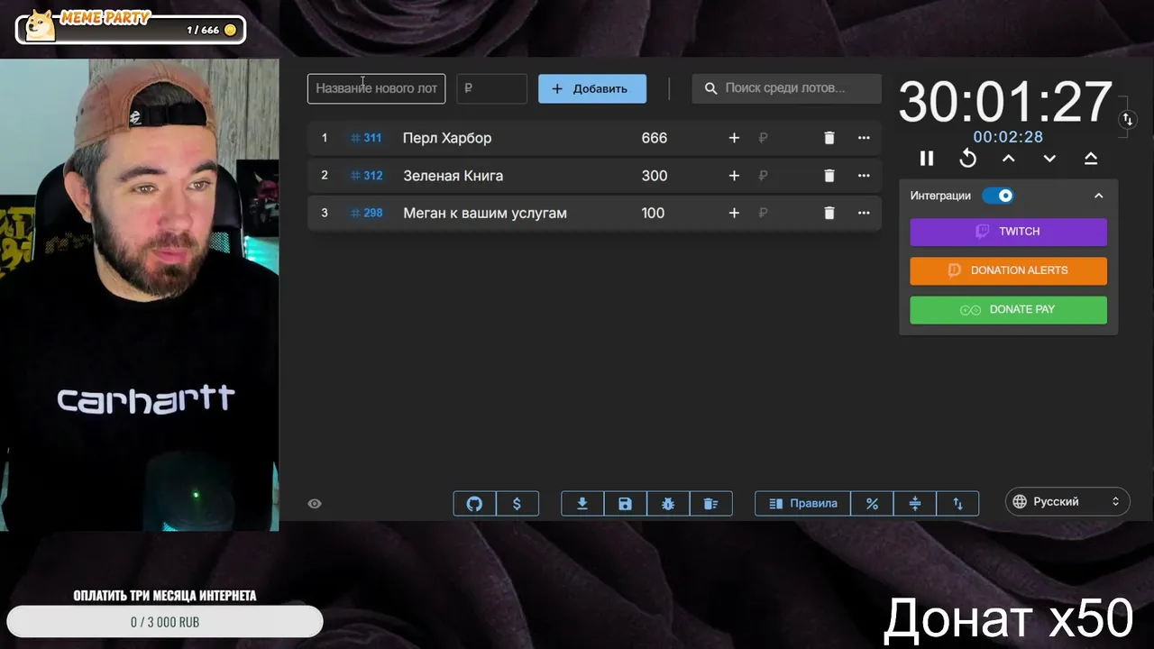The height and width of the screenshot is (649, 1154).
Task: Click the doge icon on Meme Party widget
Action: [41, 25]
